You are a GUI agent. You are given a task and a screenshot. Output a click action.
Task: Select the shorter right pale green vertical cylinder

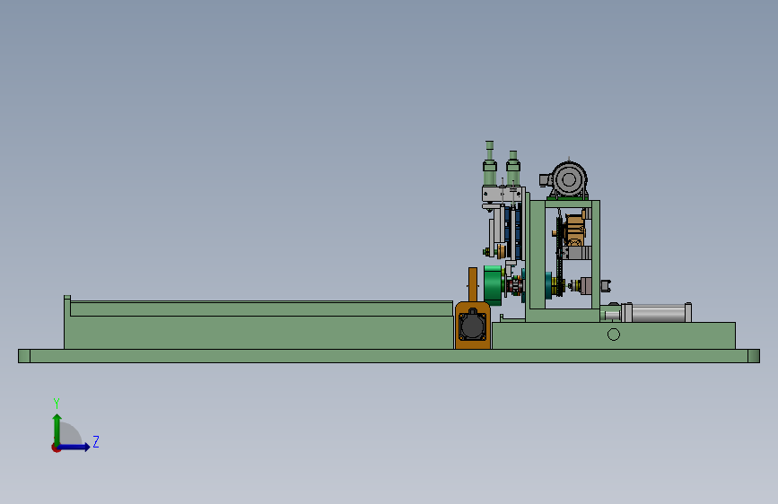point(513,169)
